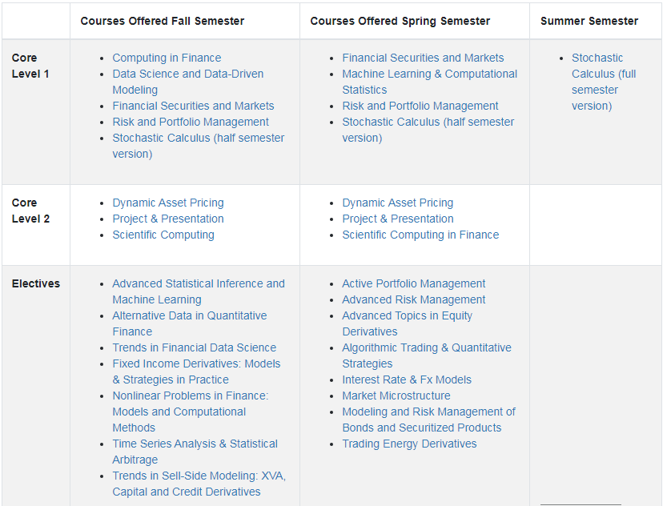Open Scientific Computing in Finance link

[420, 235]
